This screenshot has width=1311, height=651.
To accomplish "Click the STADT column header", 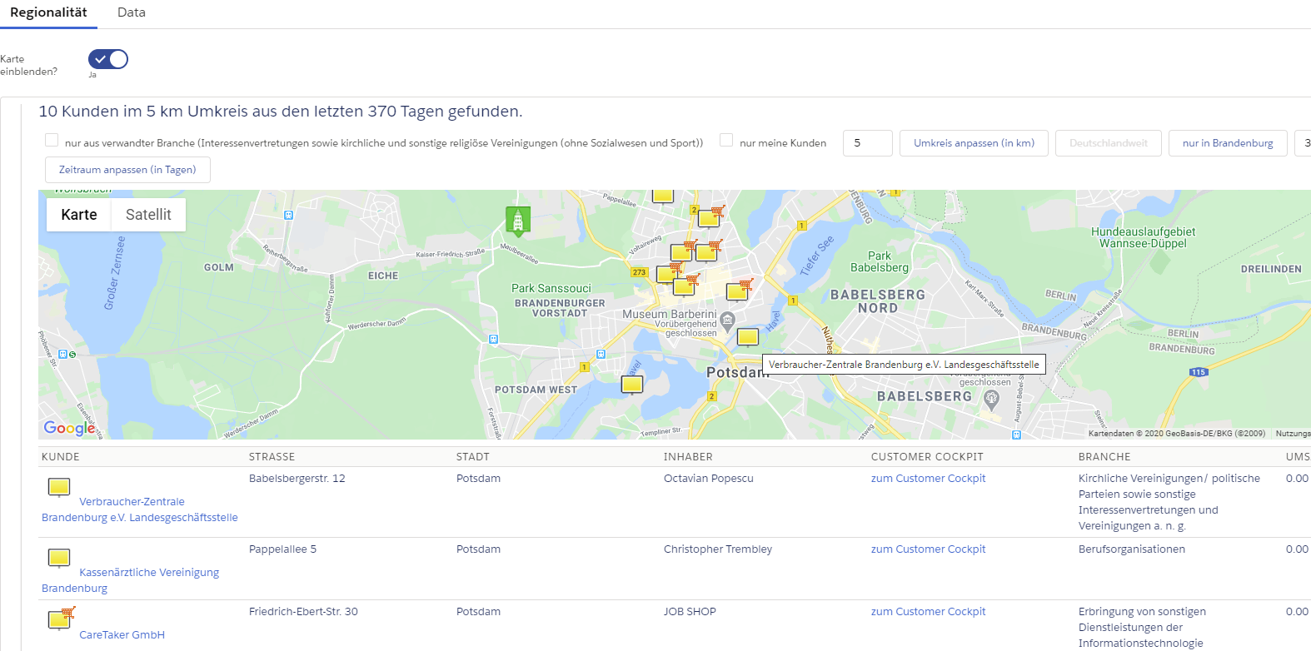I will click(473, 457).
